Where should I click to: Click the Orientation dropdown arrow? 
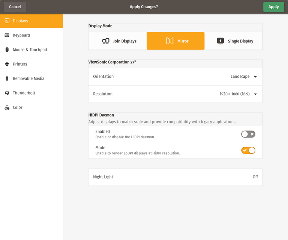point(255,77)
